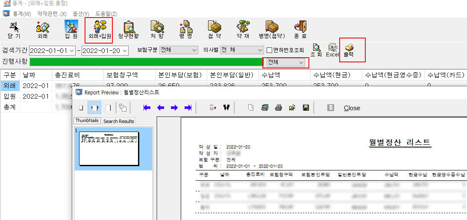Open the search start date dropdown
Screen dimensions: 467x220
tap(71, 50)
